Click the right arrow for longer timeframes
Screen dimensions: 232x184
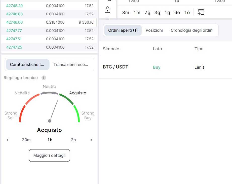(x=91, y=140)
